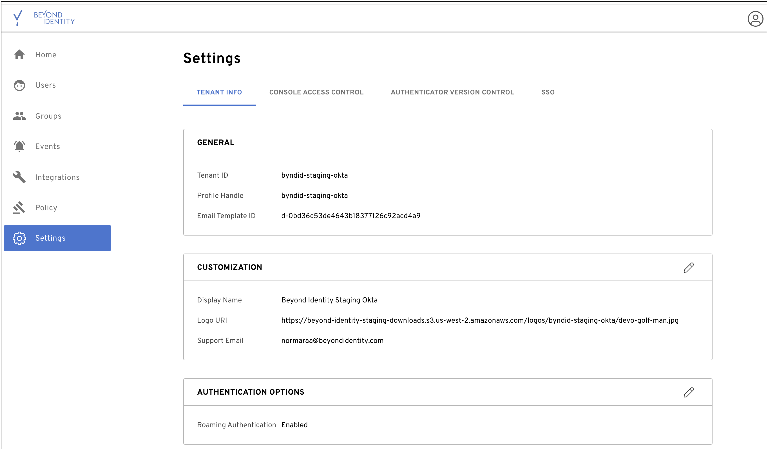Click the Integrations label in the sidebar

point(57,177)
